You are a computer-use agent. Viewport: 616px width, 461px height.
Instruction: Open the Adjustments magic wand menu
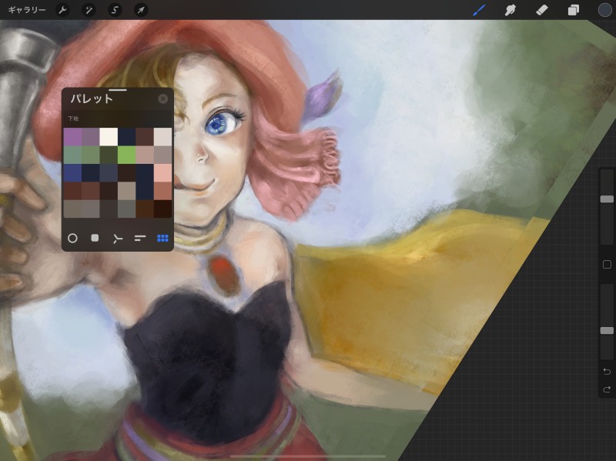[89, 10]
